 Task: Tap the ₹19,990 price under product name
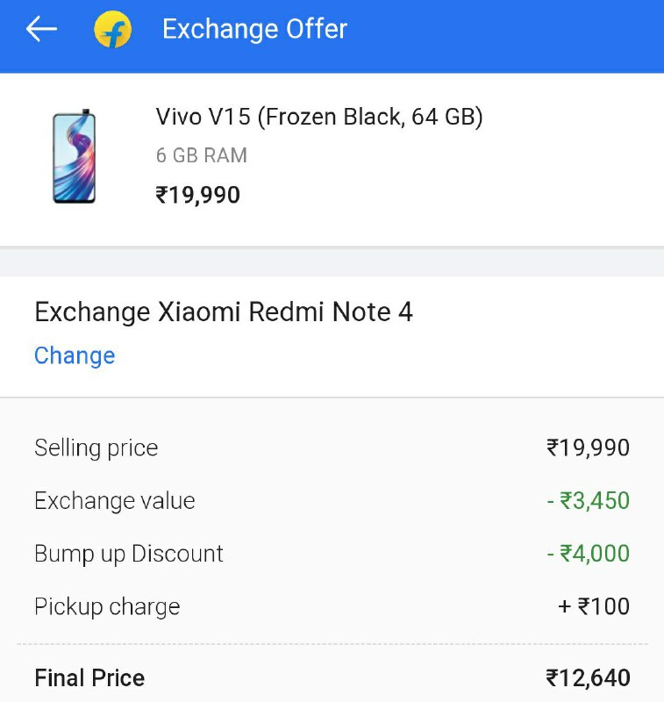point(197,195)
